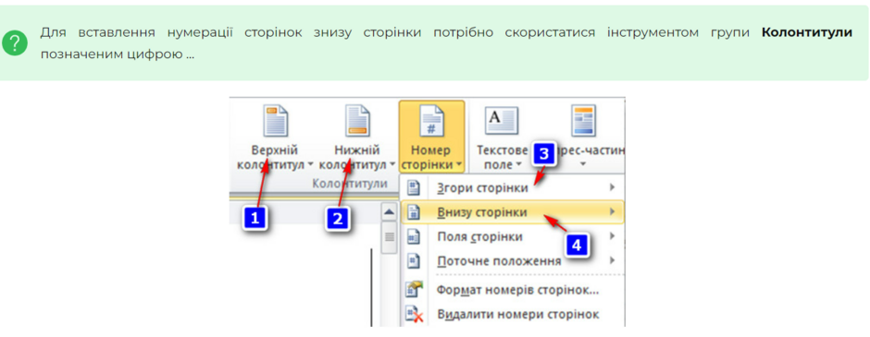Image resolution: width=870 pixels, height=337 pixels.
Task: Click icon beside Поля сторінки
Action: coord(414,237)
